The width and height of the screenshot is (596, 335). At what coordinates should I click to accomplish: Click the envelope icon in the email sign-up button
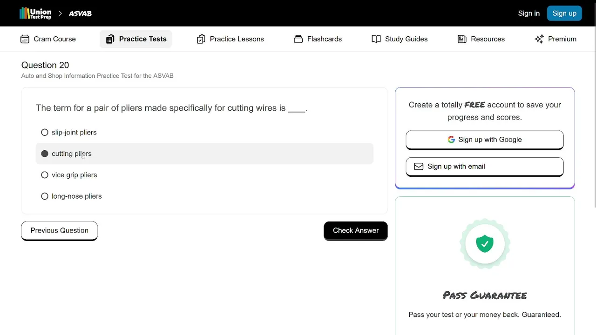point(419,167)
